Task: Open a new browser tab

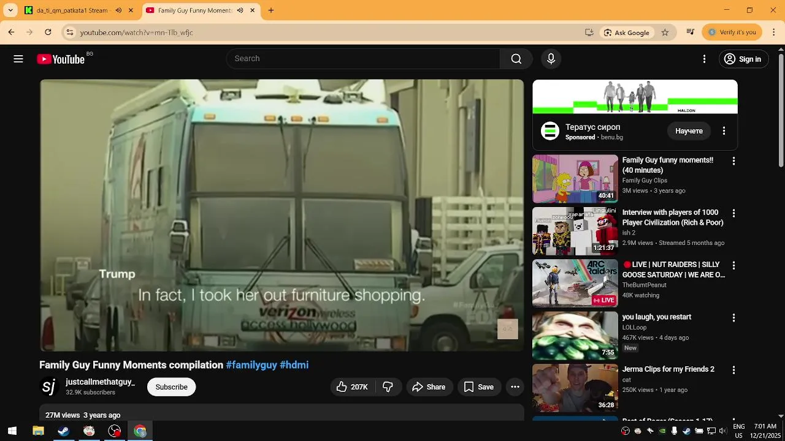Action: coord(271,10)
